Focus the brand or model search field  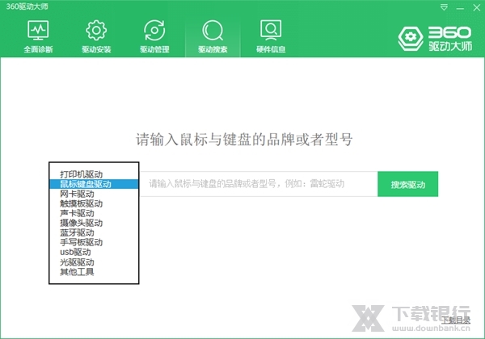coord(259,184)
